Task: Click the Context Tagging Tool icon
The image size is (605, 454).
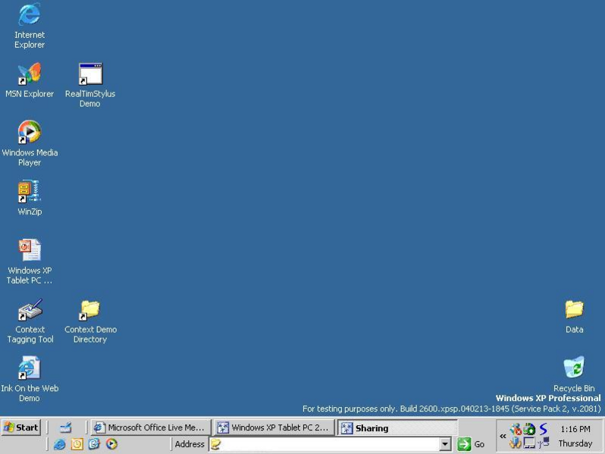Action: coord(30,310)
